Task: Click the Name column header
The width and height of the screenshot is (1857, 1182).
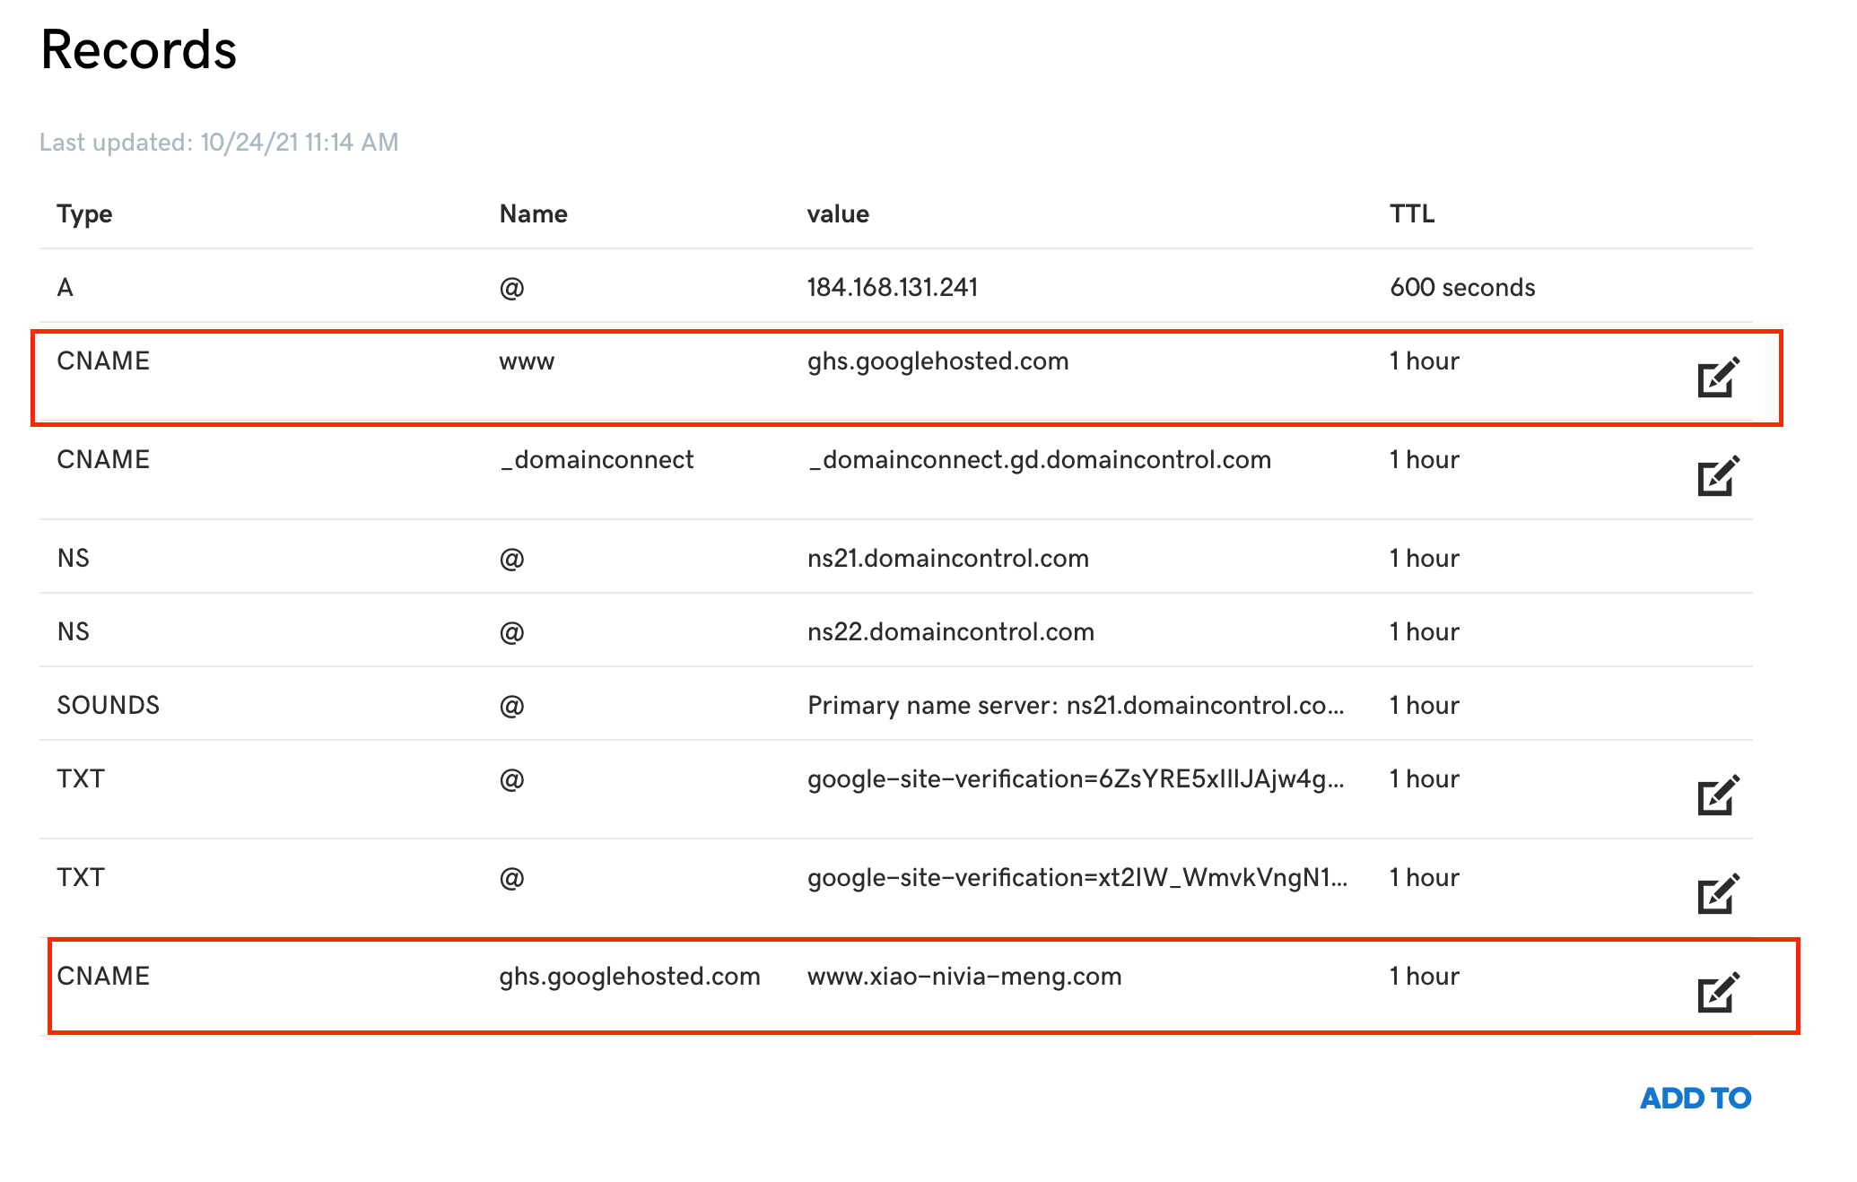Action: coord(533,213)
